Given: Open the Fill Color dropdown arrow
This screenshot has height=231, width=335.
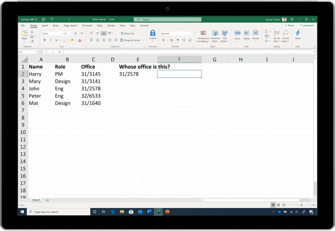Looking at the screenshot, I should (x=75, y=40).
